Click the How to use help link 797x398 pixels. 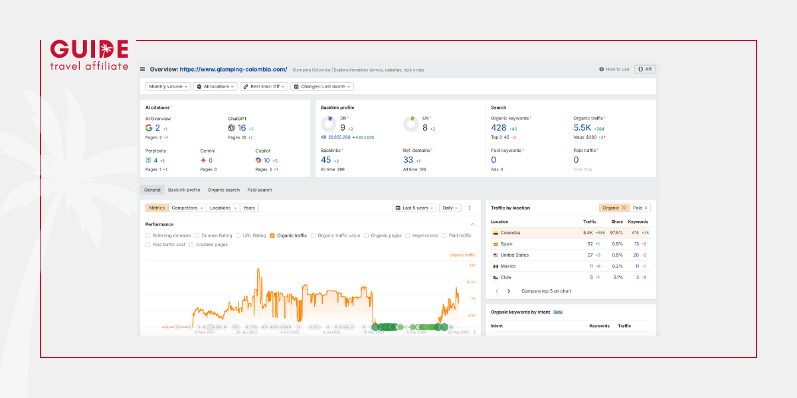[614, 69]
